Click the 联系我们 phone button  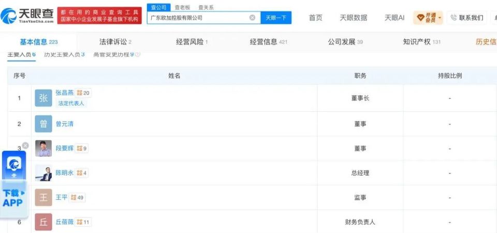coord(466,18)
